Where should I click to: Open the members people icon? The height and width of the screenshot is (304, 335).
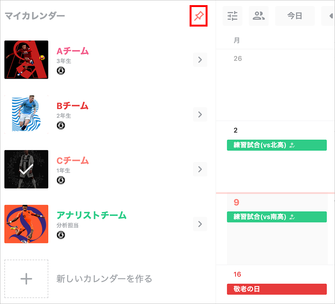click(x=259, y=16)
